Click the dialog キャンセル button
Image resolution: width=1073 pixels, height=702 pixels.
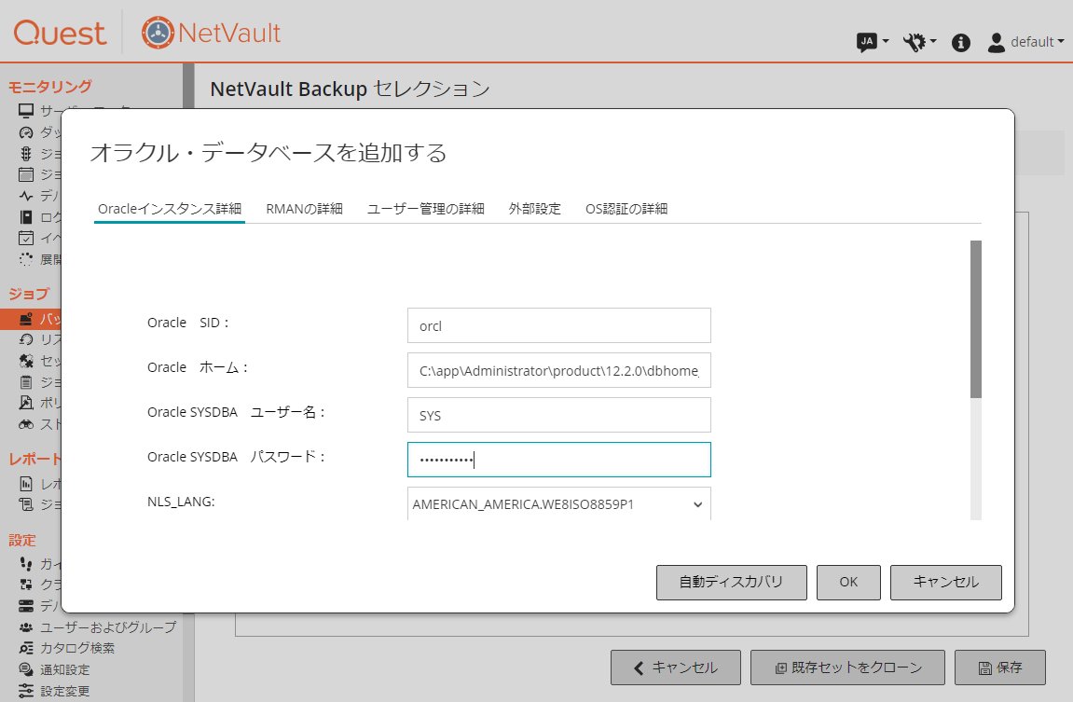click(x=945, y=583)
